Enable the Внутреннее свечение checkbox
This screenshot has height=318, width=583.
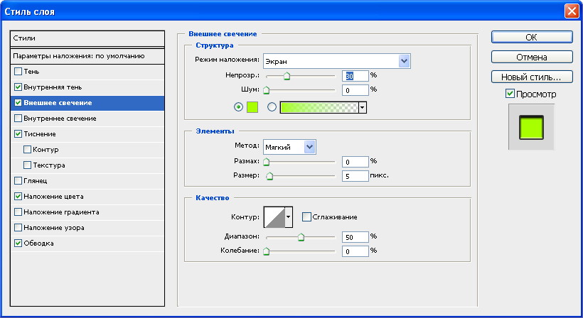(18, 118)
